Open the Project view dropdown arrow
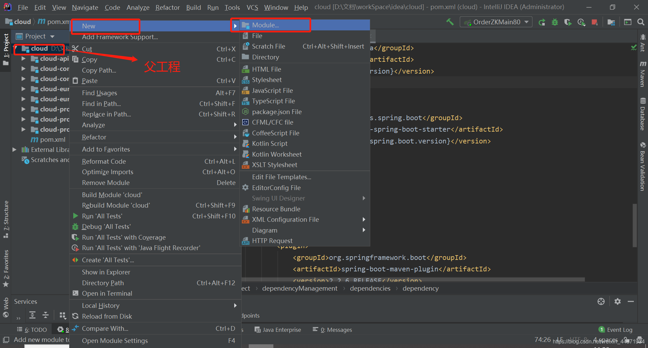 tap(52, 36)
